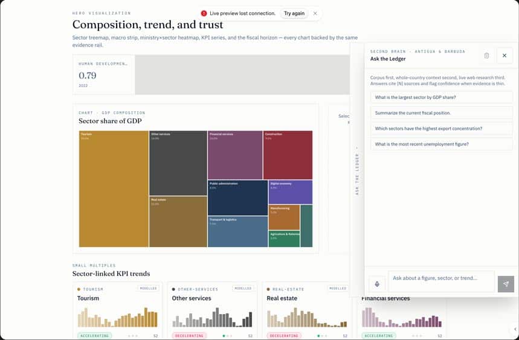Click the Real estate bar chart sparkline
This screenshot has height=340, width=519.
pyautogui.click(x=307, y=317)
